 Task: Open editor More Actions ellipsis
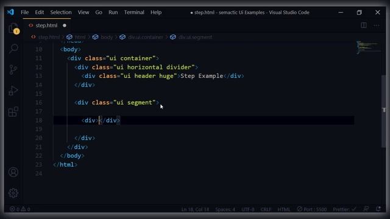click(377, 26)
